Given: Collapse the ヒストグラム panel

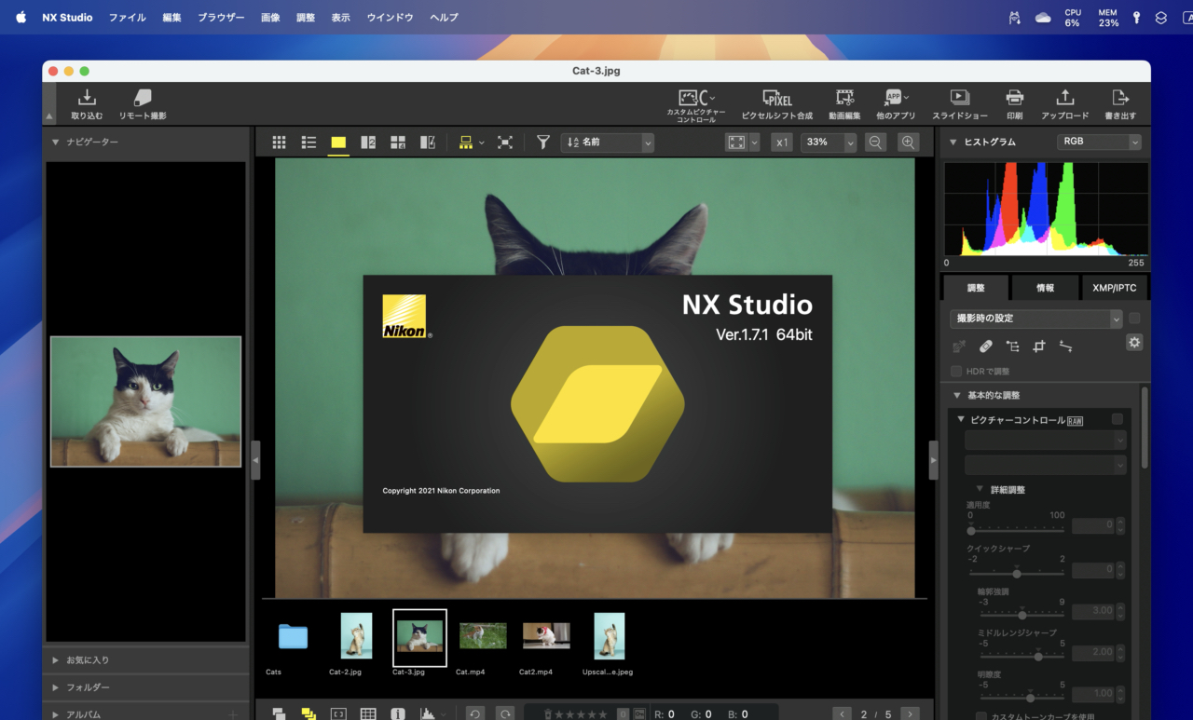Looking at the screenshot, I should pyautogui.click(x=953, y=143).
